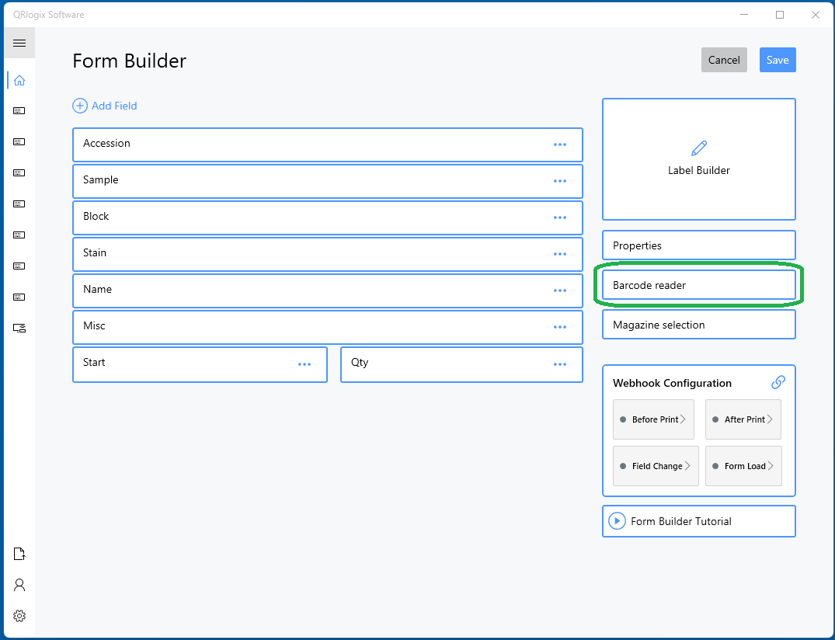Screen dimensions: 835x640
Task: Click the Webhook Configuration link icon
Action: (778, 382)
